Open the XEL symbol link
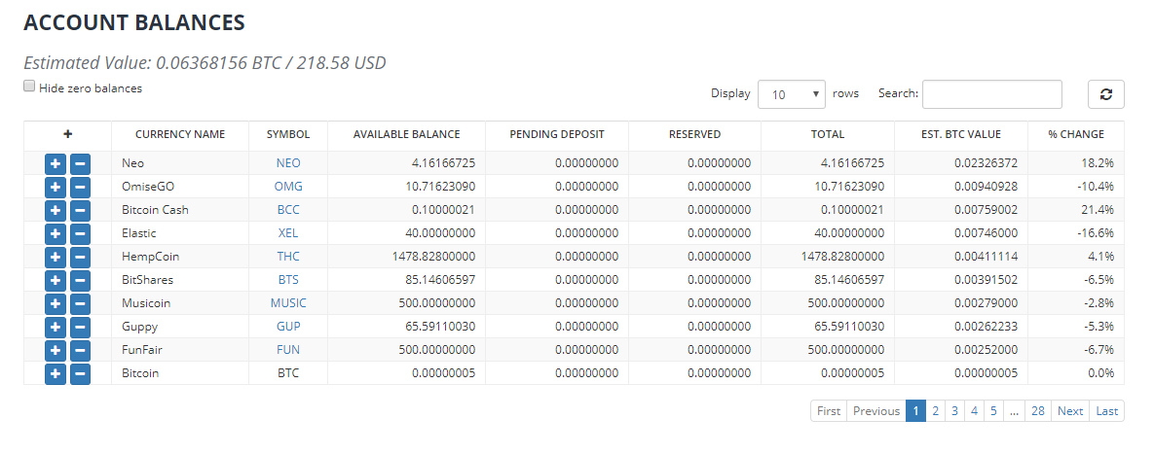Image resolution: width=1154 pixels, height=454 pixels. click(288, 233)
